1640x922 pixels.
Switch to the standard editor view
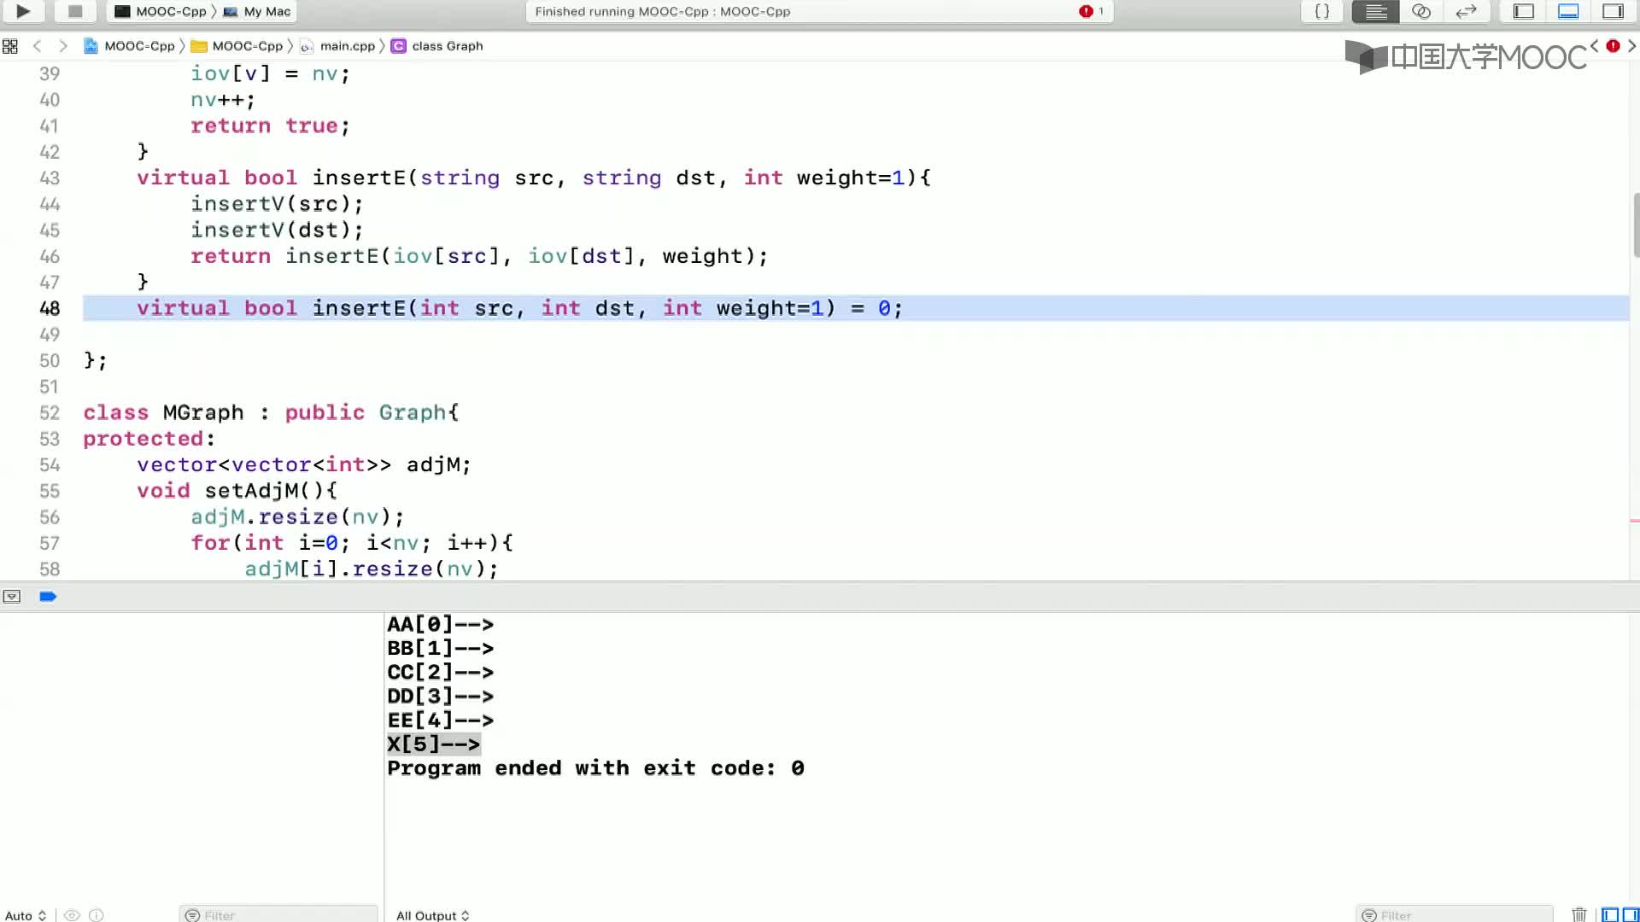[1375, 11]
